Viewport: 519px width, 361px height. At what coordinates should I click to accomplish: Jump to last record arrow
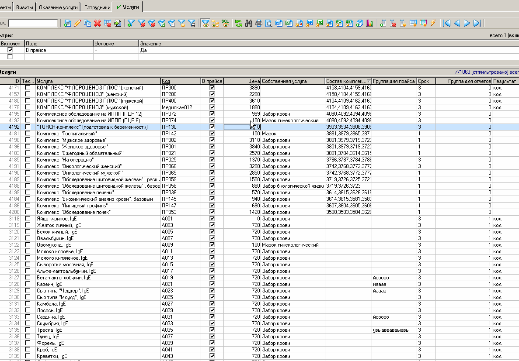tap(477, 24)
